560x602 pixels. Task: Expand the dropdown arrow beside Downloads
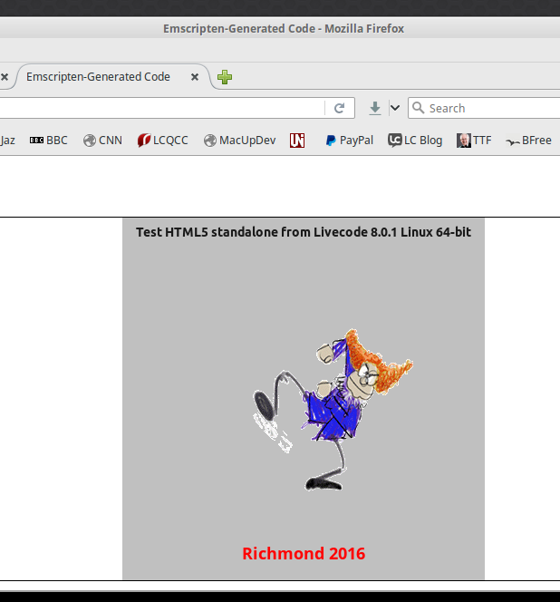point(395,108)
